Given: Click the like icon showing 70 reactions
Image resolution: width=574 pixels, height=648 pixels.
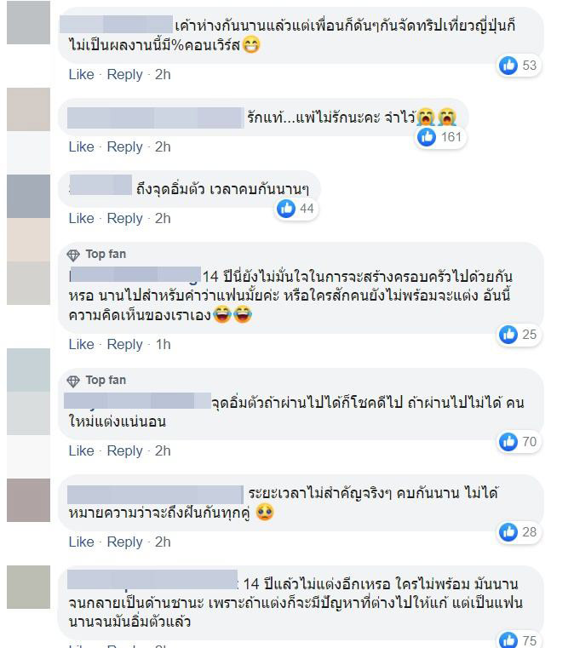Looking at the screenshot, I should pyautogui.click(x=508, y=442).
